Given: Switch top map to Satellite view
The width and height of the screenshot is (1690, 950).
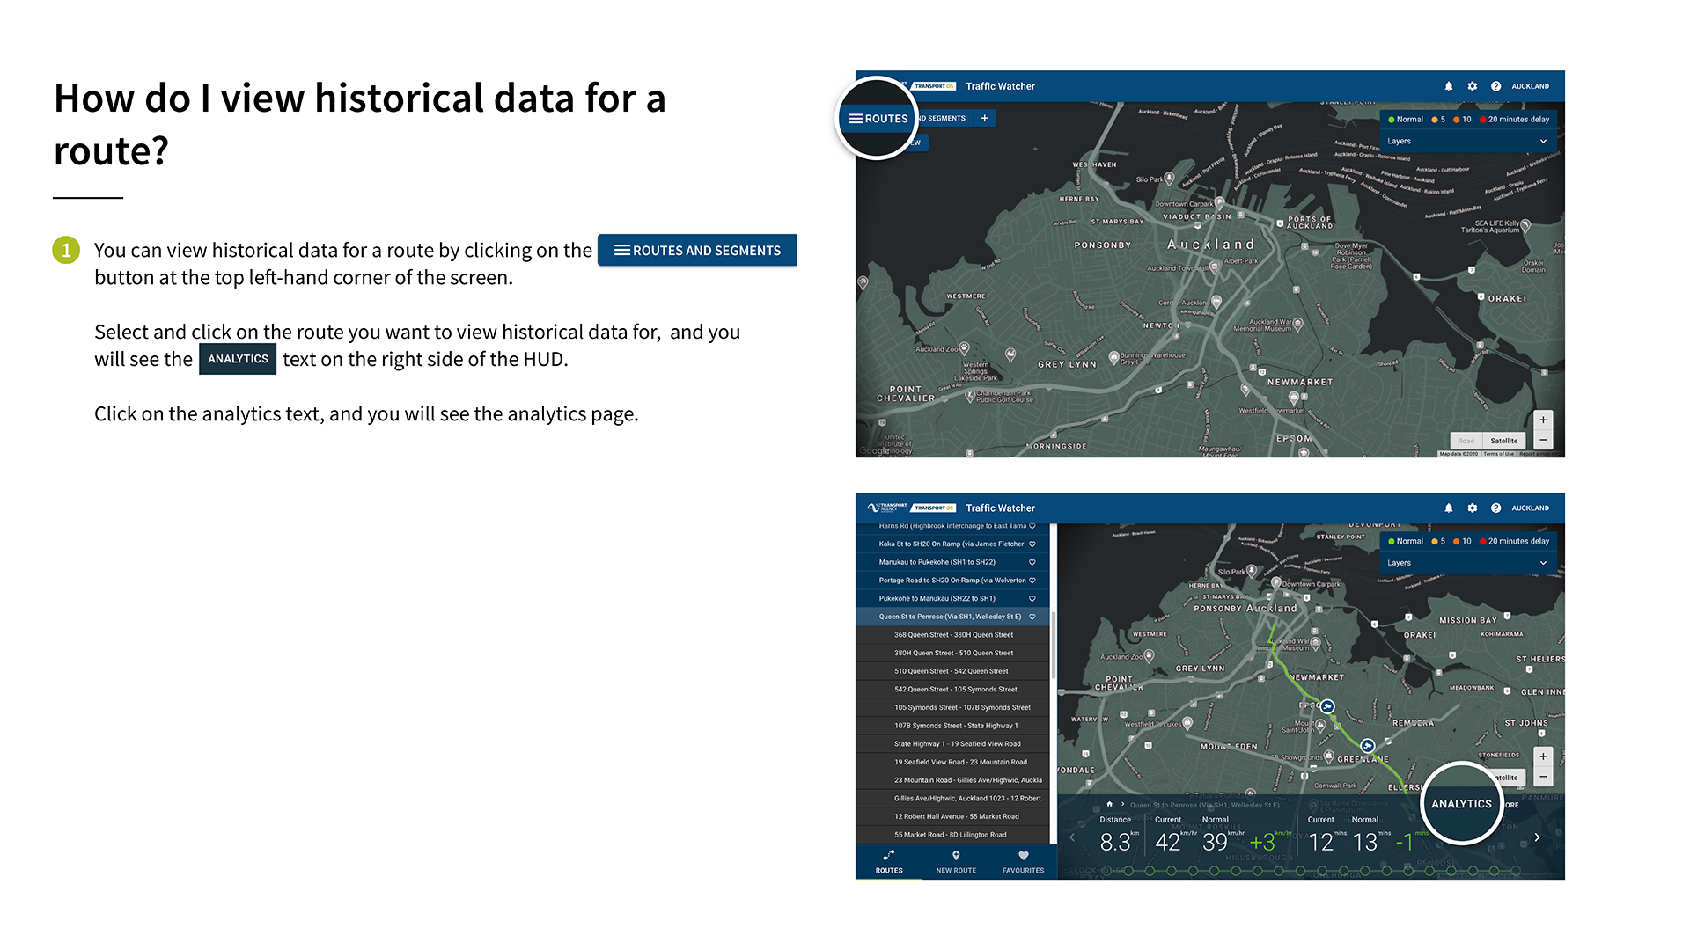Looking at the screenshot, I should [1504, 441].
